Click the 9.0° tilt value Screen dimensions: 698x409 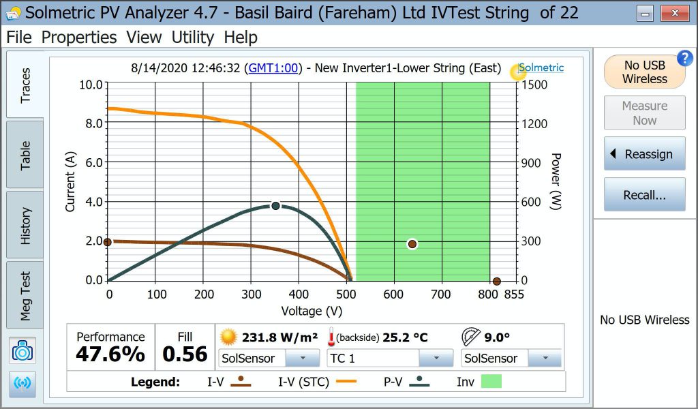click(x=497, y=337)
